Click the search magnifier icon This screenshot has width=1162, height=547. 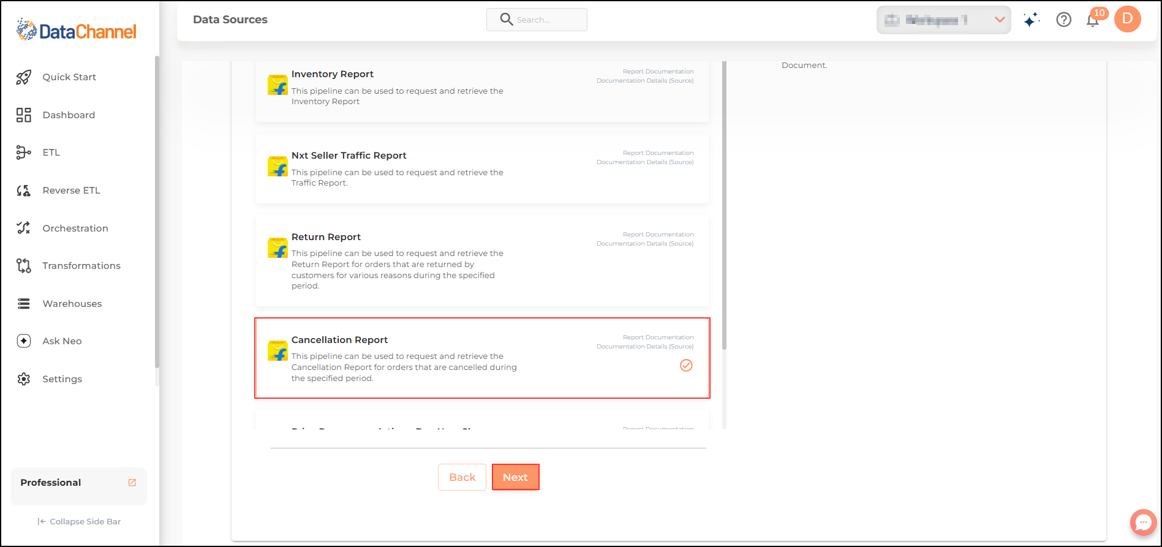pyautogui.click(x=506, y=20)
